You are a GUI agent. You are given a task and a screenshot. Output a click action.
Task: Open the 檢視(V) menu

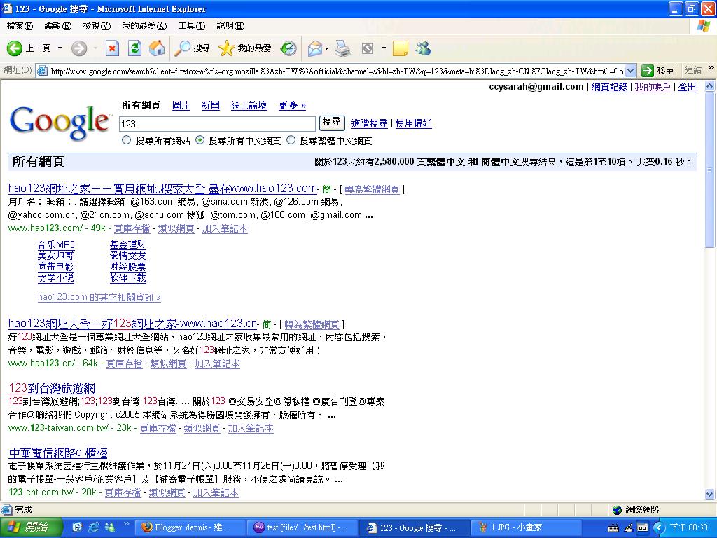pyautogui.click(x=97, y=26)
